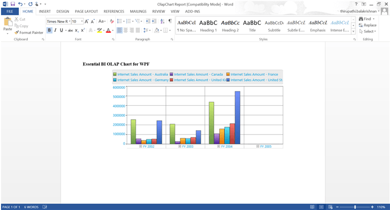Apply paragraph shading with the paint bucket
This screenshot has height=210, width=390.
(x=156, y=30)
